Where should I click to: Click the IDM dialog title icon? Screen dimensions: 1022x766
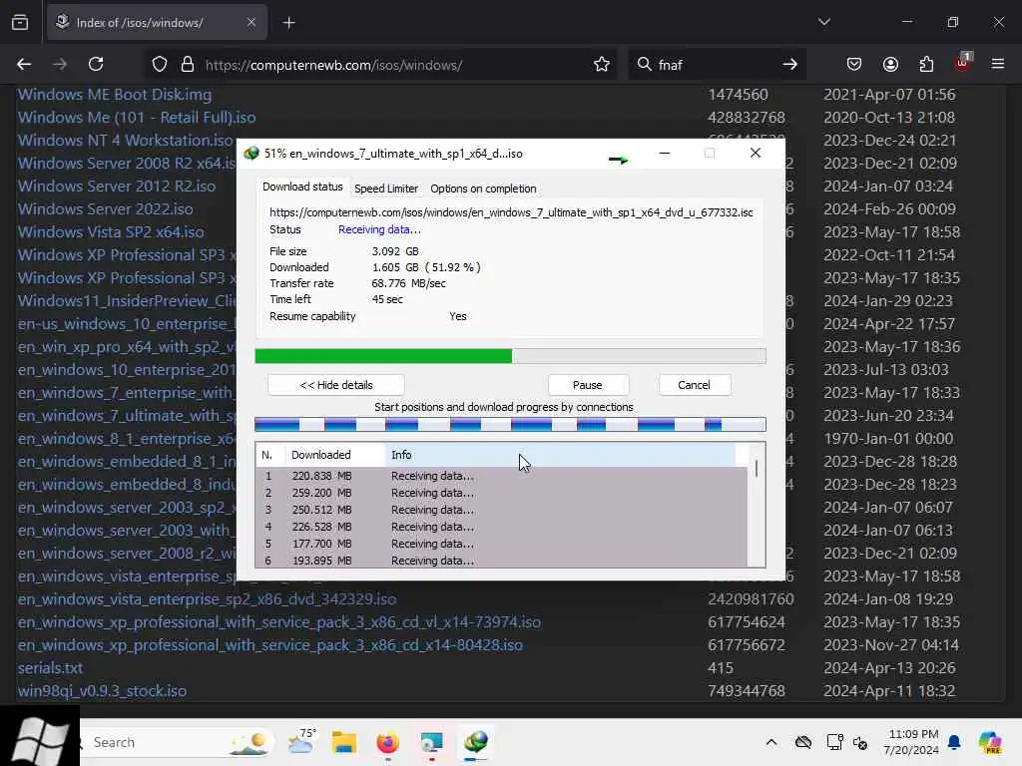251,154
